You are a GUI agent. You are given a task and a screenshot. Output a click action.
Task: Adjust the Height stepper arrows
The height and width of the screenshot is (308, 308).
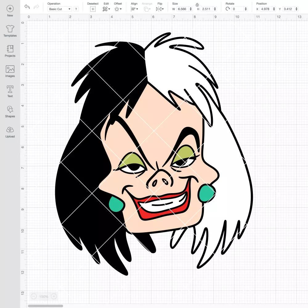(x=215, y=9)
